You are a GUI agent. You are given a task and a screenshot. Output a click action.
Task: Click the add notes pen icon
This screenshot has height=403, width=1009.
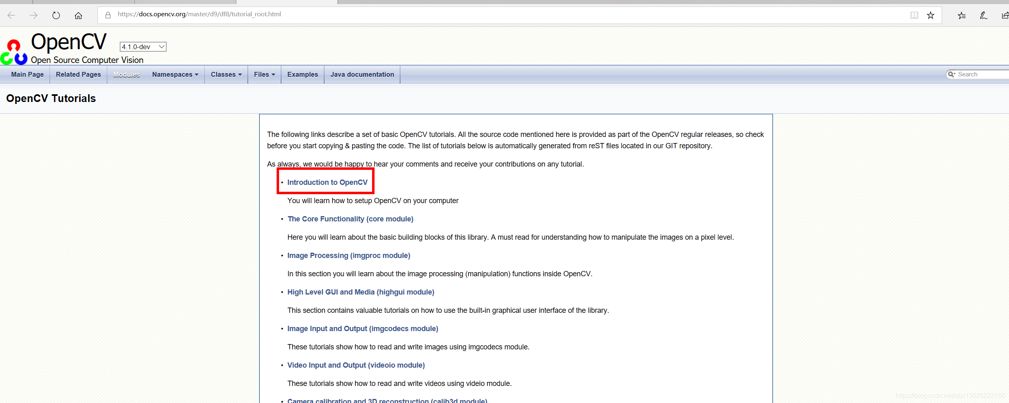983,15
